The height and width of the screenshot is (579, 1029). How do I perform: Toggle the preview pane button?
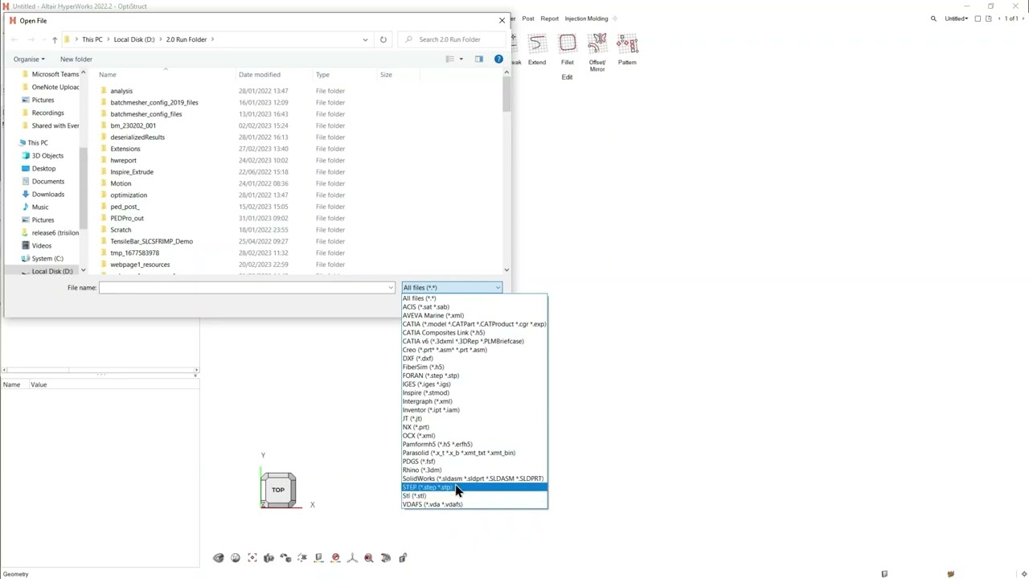coord(479,59)
